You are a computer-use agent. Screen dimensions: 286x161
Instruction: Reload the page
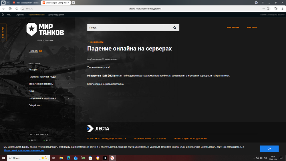pos(17,9)
